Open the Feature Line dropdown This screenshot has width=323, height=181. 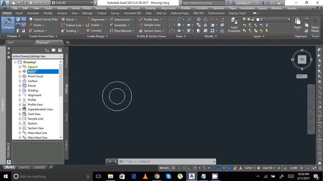click(73, 25)
